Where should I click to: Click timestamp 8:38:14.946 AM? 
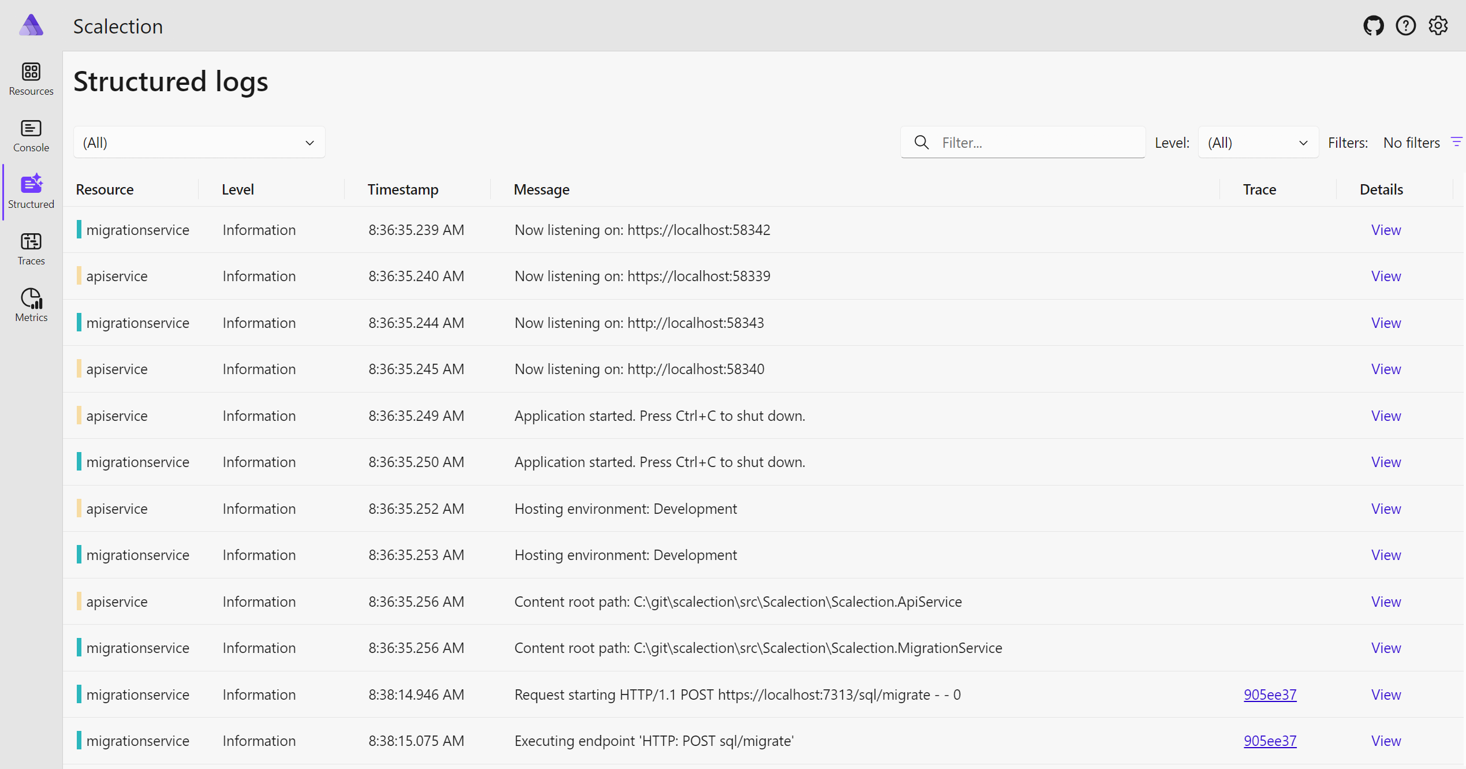pyautogui.click(x=416, y=695)
